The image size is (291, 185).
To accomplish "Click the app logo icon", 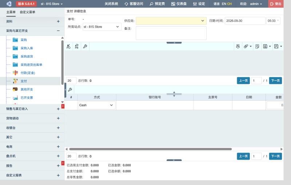I will [9, 4].
